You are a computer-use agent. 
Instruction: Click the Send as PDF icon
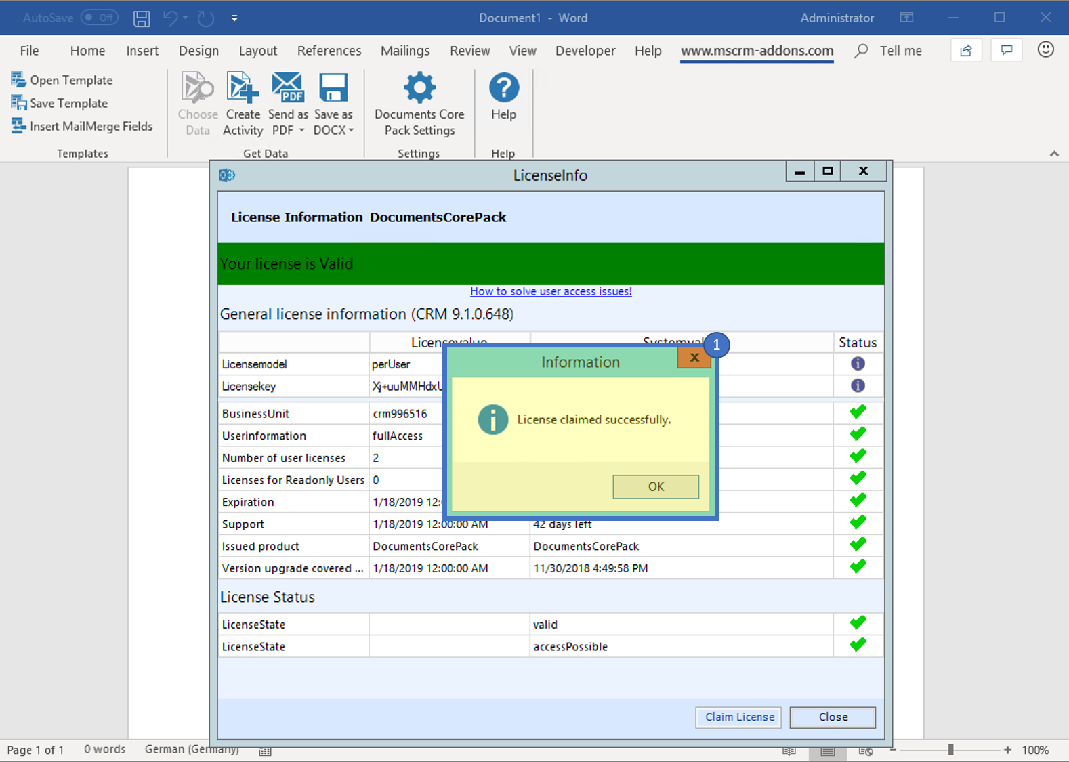coord(288,88)
